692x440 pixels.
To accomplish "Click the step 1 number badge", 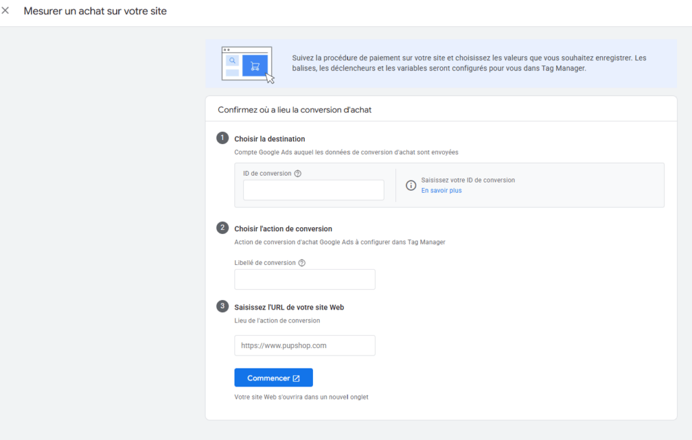I will (222, 138).
